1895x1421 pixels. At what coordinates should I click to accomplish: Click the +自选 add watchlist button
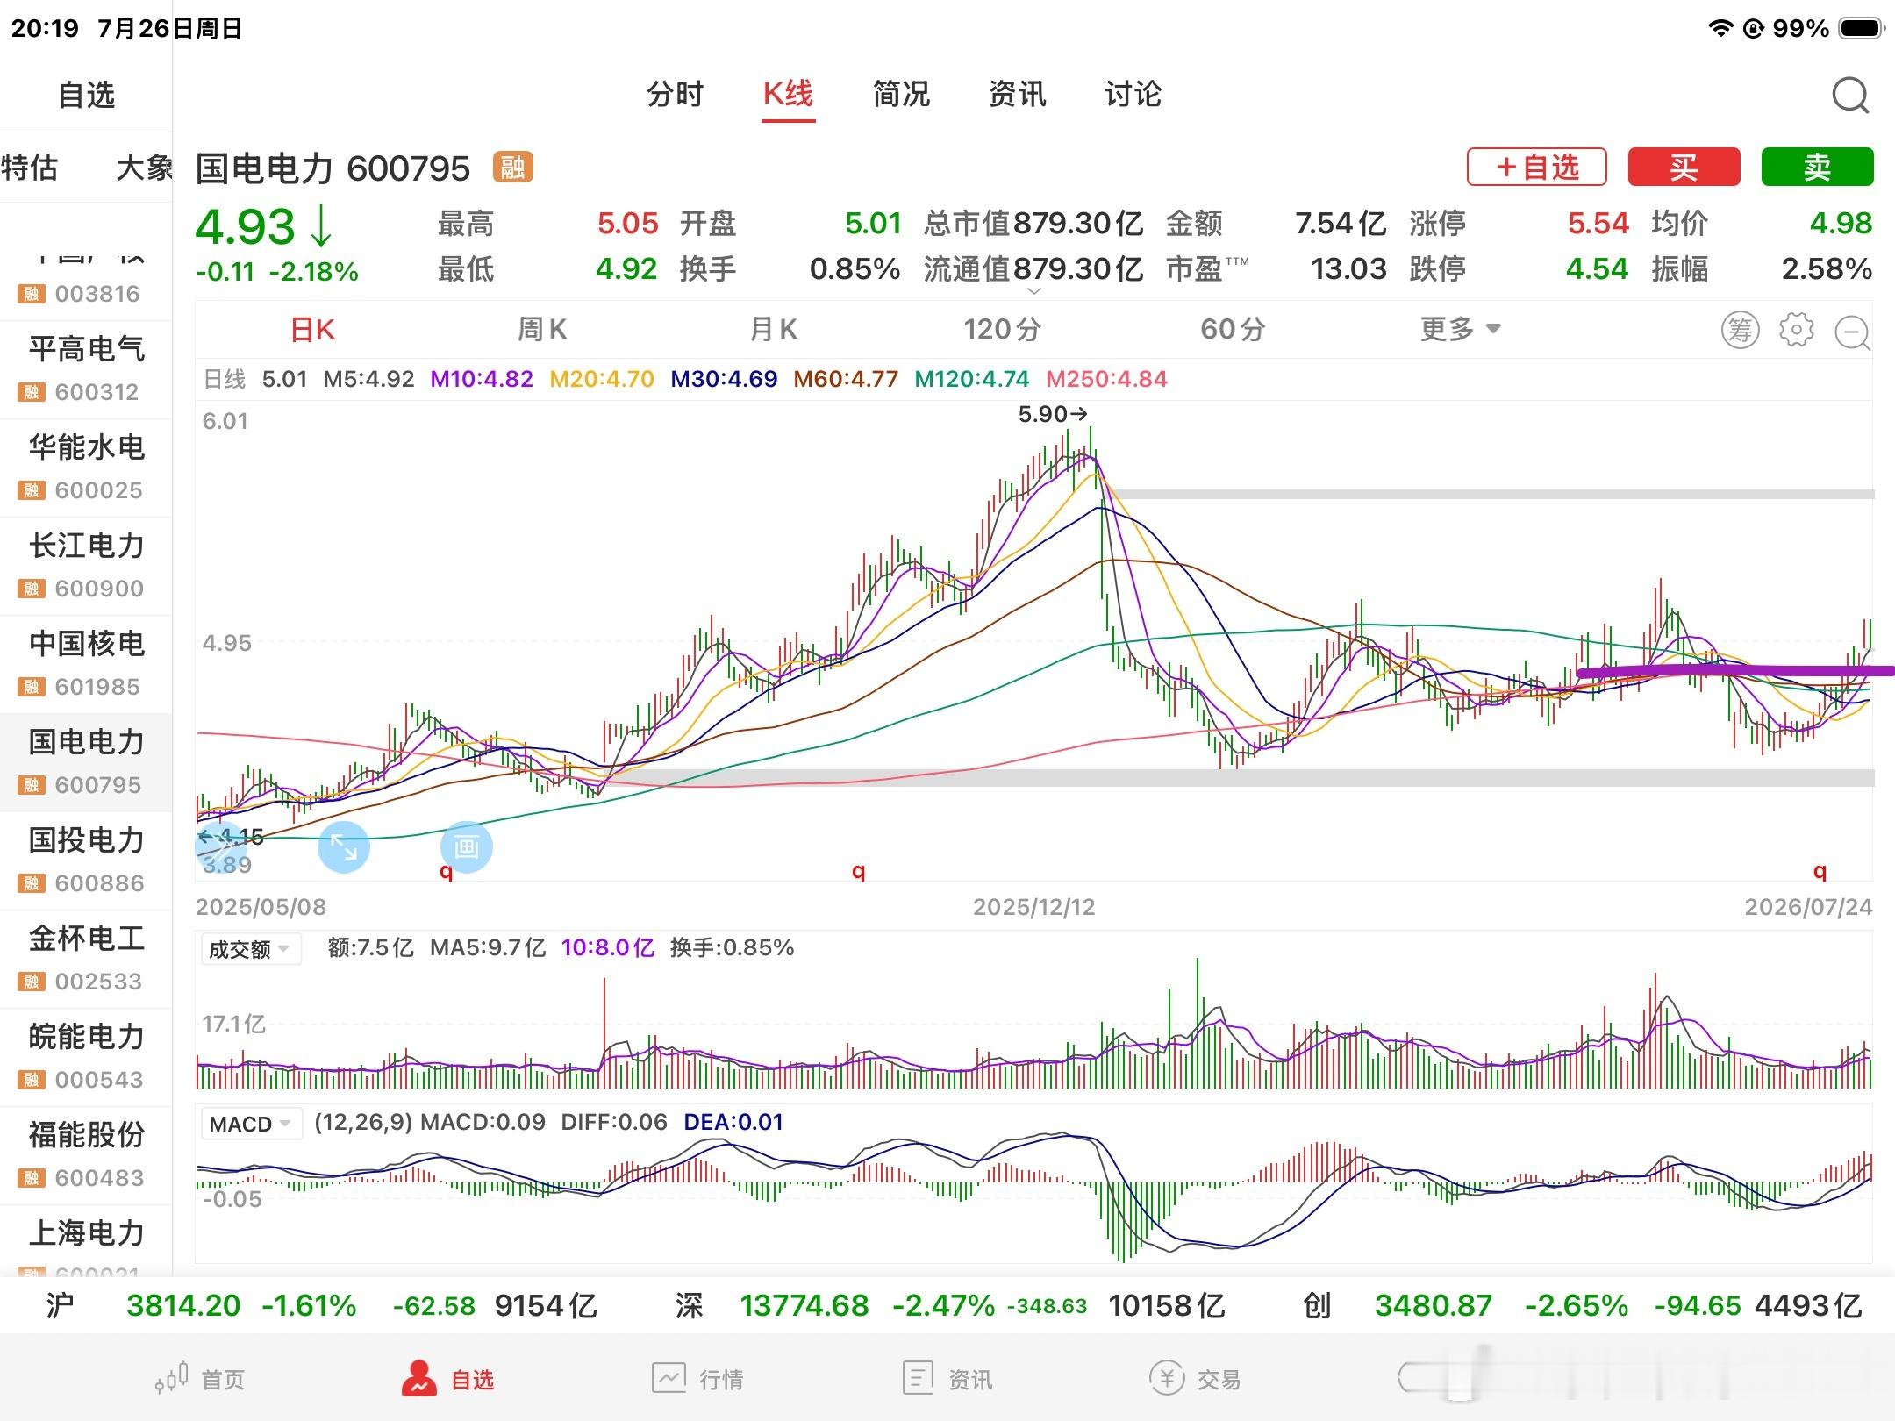[1537, 167]
